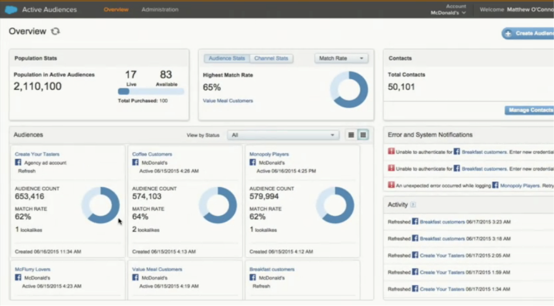Toggle to Audience Stats view
This screenshot has height=306, width=554.
click(x=227, y=58)
